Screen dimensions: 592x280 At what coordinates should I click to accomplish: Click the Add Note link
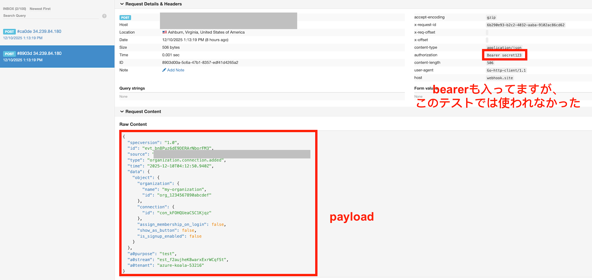[x=176, y=70]
